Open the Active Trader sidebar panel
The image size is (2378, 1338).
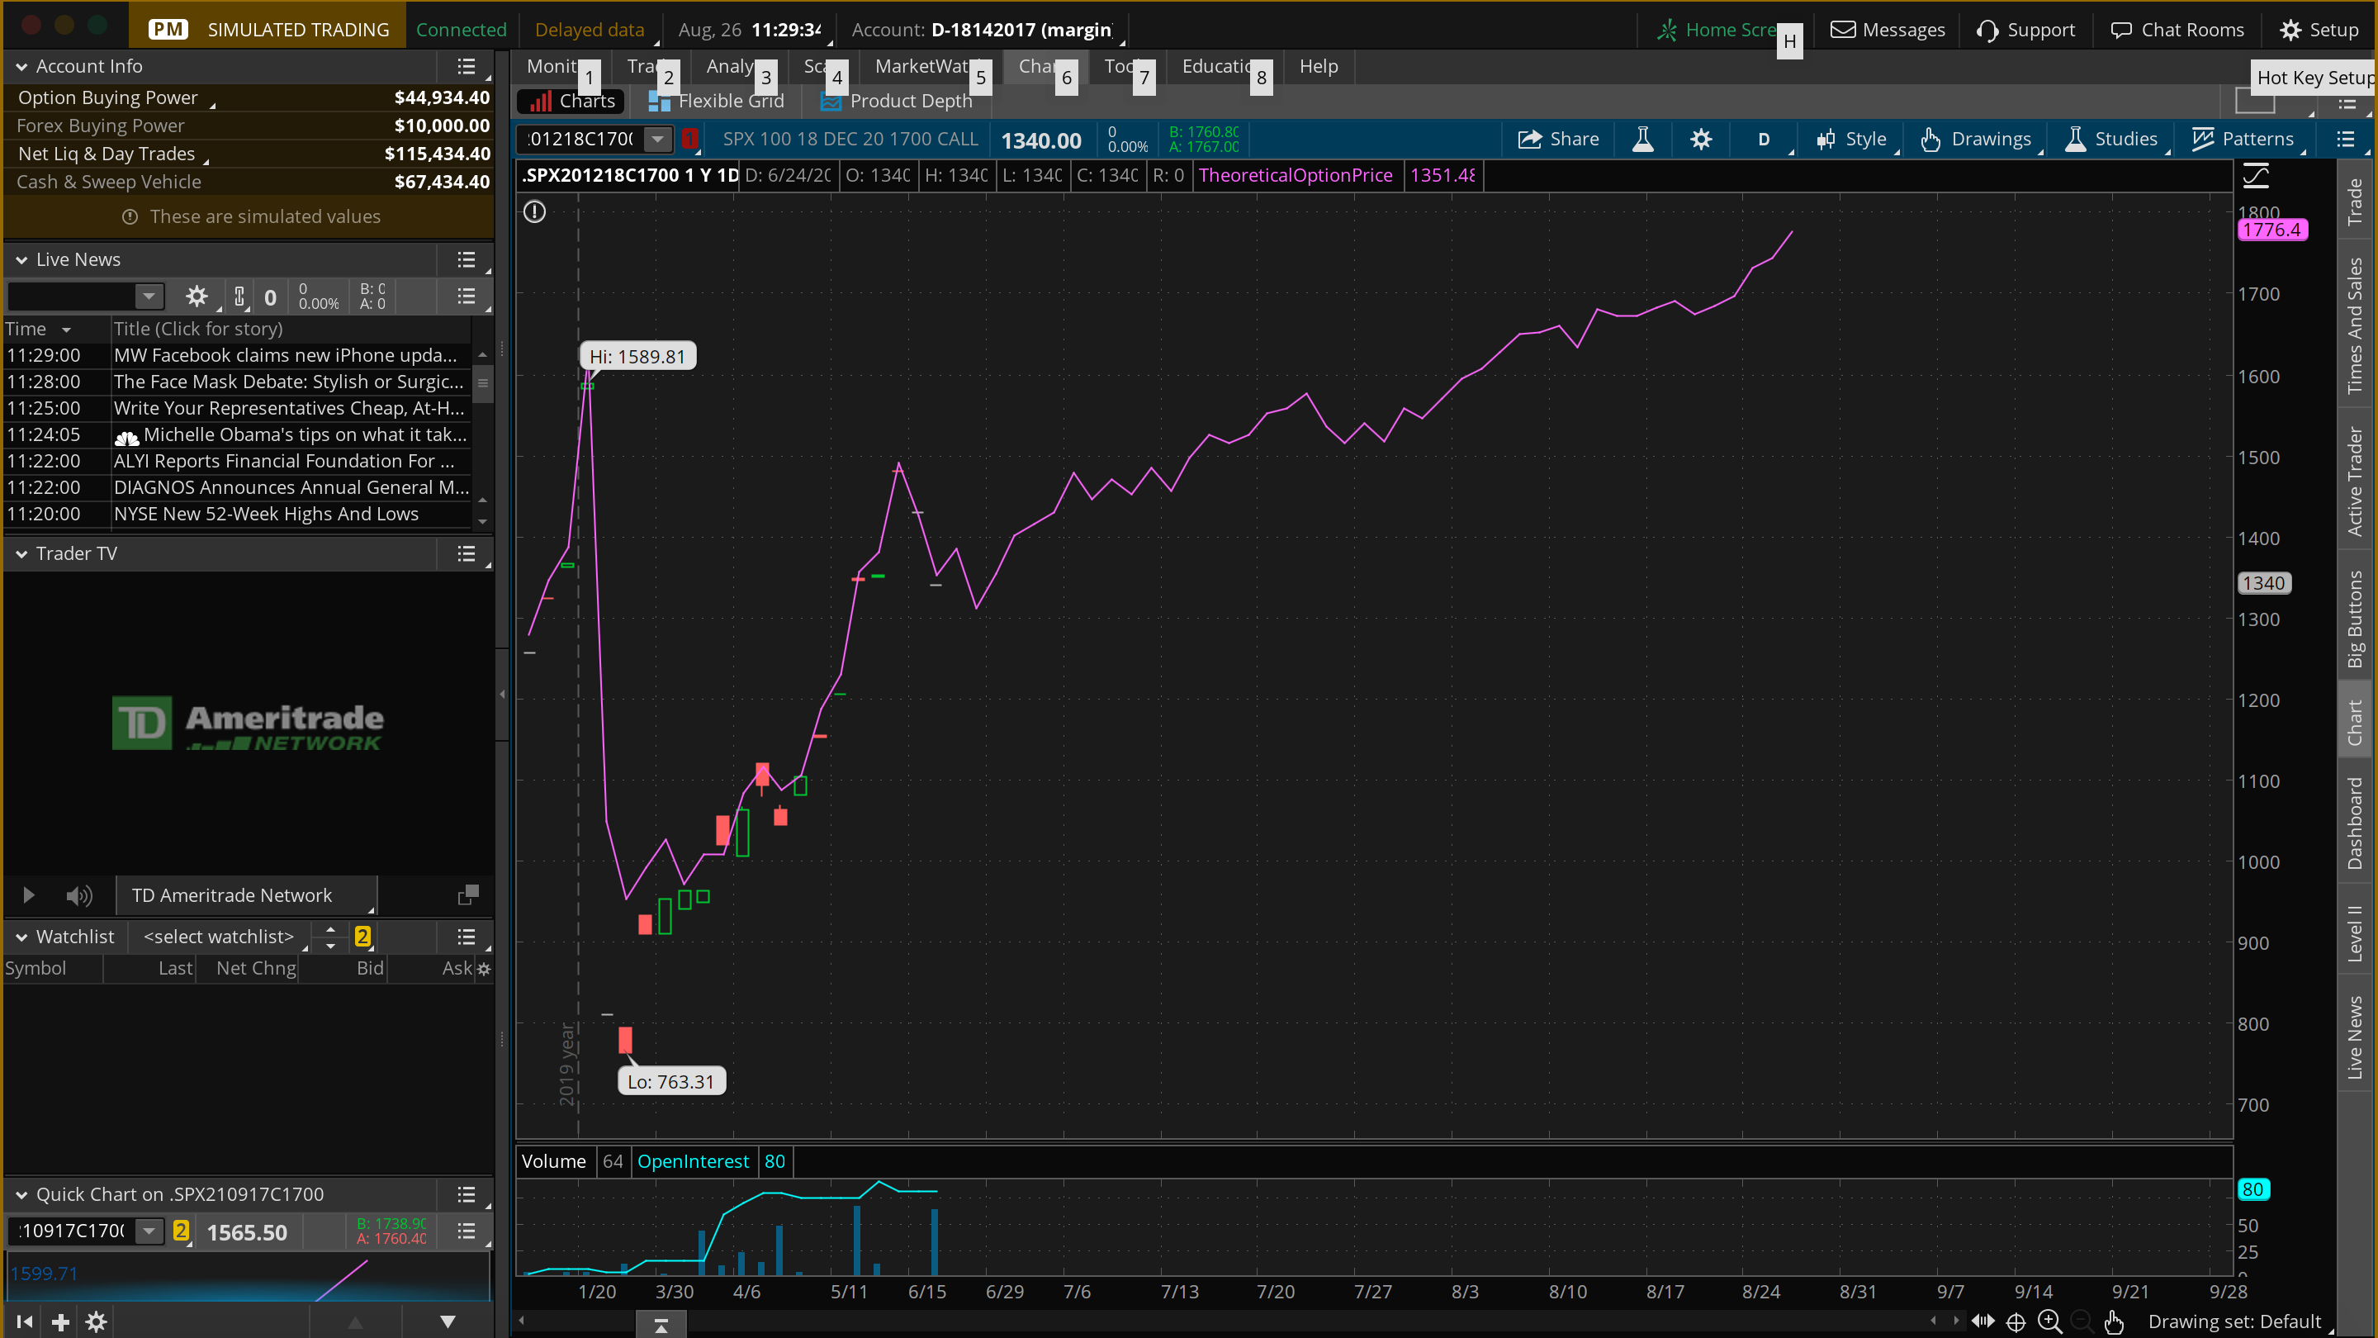[x=2357, y=481]
